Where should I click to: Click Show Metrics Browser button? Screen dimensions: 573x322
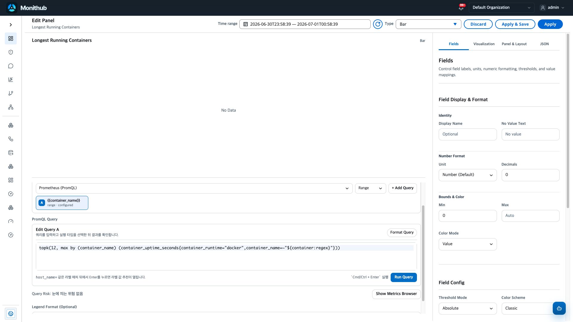coord(396,294)
